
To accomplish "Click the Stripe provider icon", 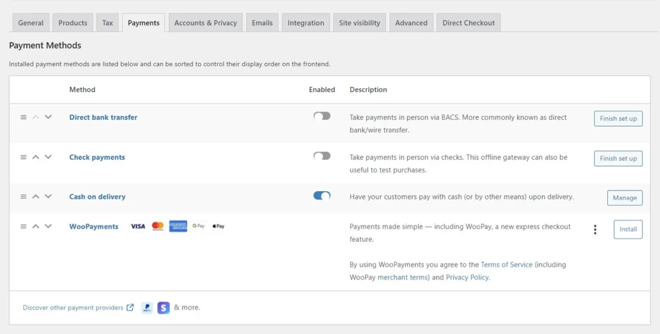I will tap(163, 308).
